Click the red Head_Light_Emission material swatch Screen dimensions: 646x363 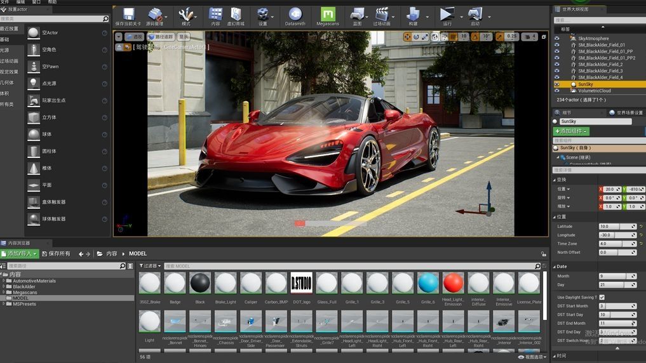[453, 283]
